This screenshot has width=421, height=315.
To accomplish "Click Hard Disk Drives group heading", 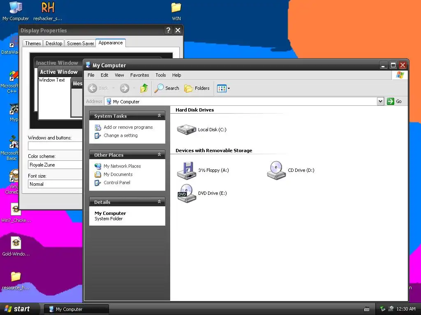I will (x=194, y=110).
